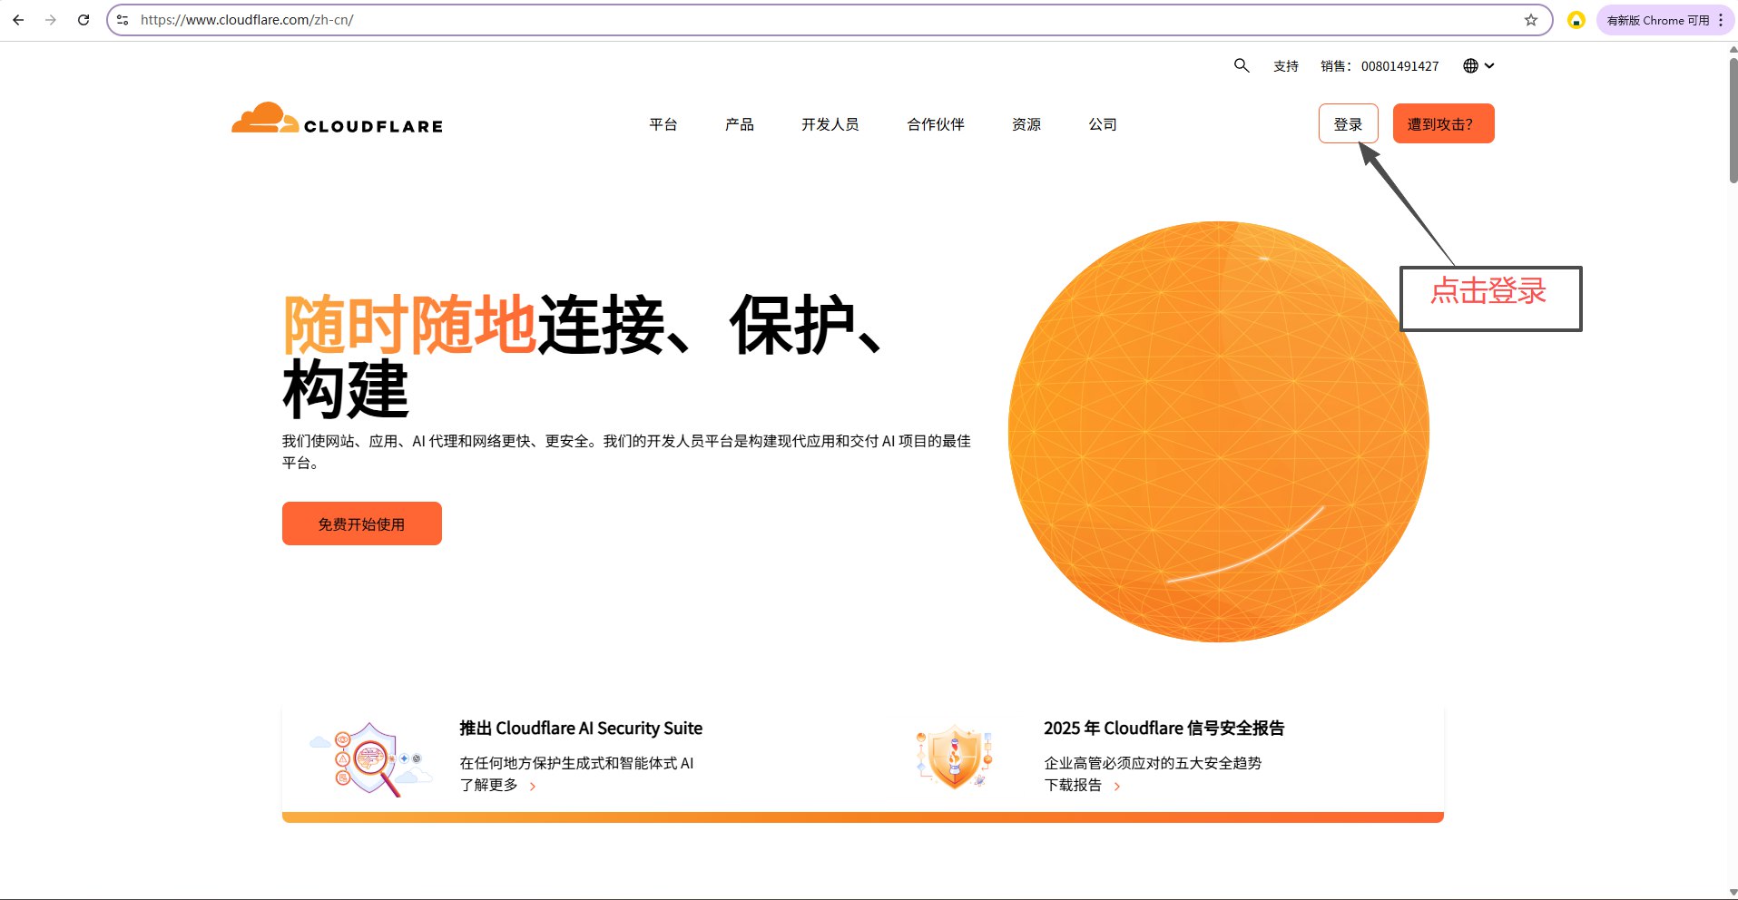Open the site search magnifier icon
The height and width of the screenshot is (900, 1738).
click(1242, 65)
